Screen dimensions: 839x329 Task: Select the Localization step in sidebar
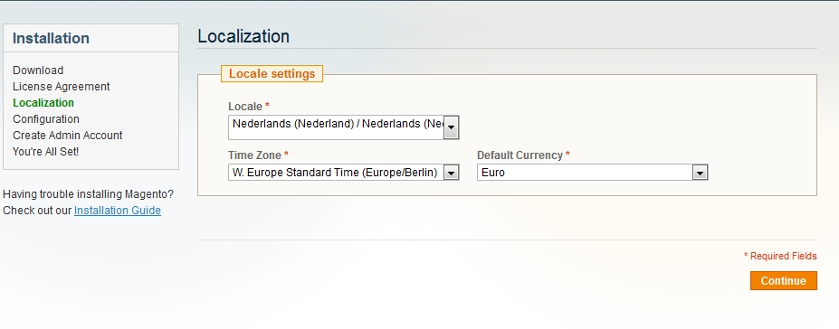pos(43,102)
